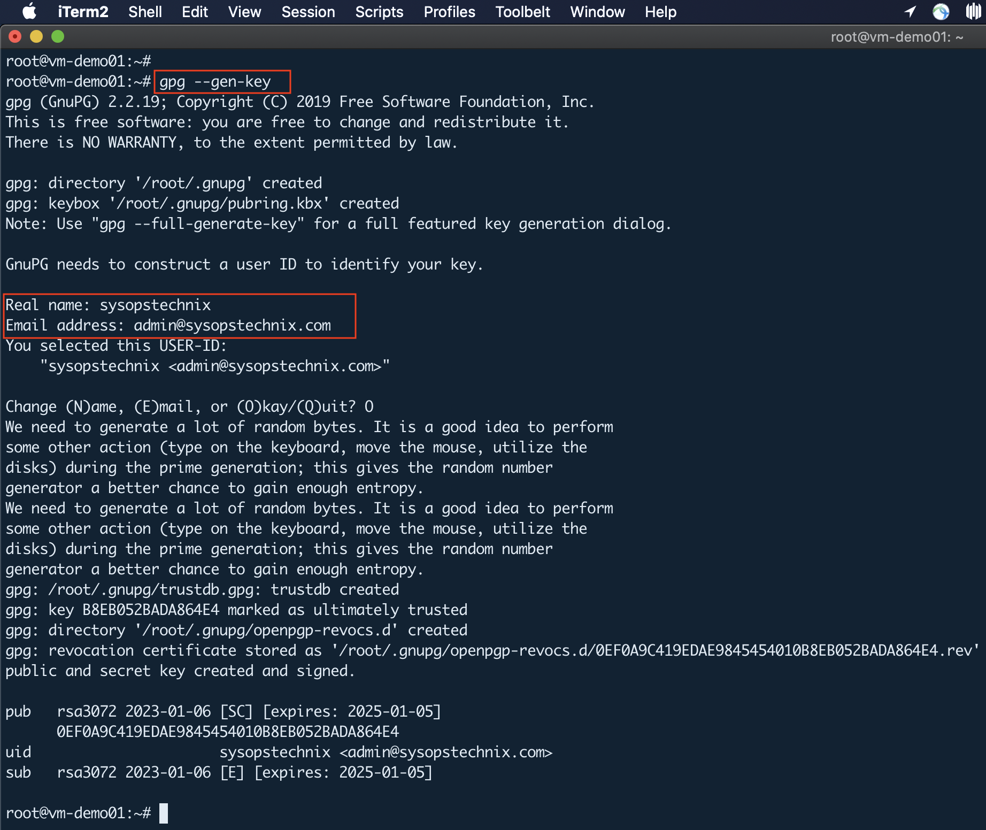Click the 'trustdb created' line
The height and width of the screenshot is (830, 986).
pyautogui.click(x=202, y=590)
